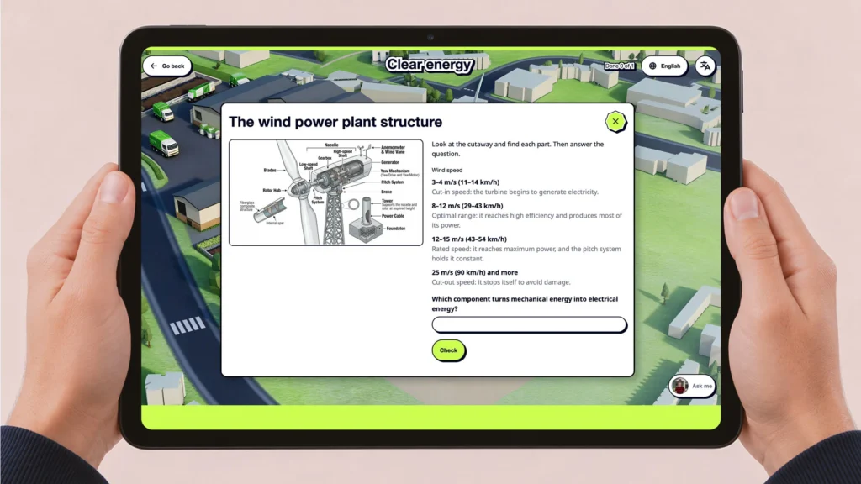Click the Generator label in the diagram
861x484 pixels.
click(x=390, y=162)
